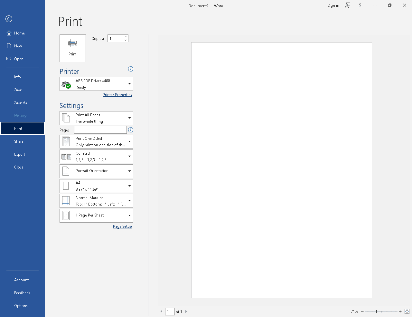Viewport: 412px width, 317px height.
Task: Go to next preview page arrow
Action: click(186, 312)
